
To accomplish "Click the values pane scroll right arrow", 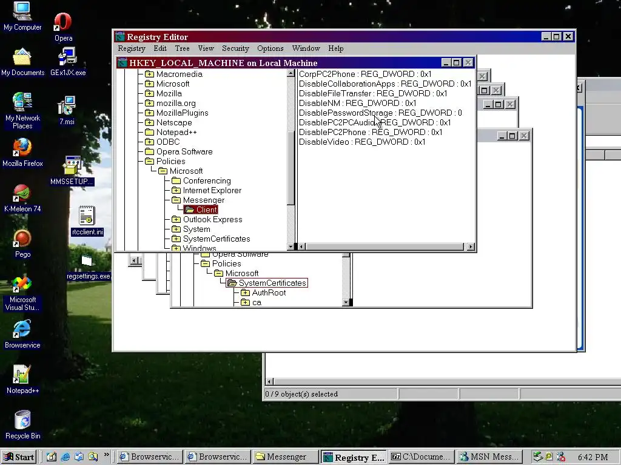I will point(471,247).
